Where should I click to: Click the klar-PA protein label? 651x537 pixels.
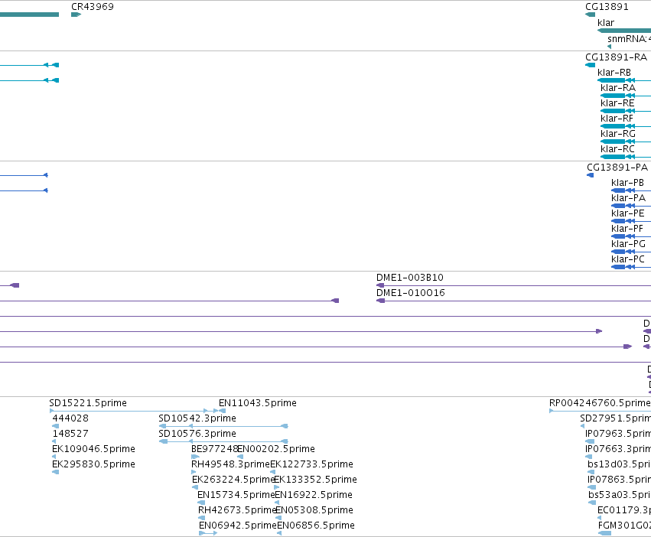coord(628,198)
